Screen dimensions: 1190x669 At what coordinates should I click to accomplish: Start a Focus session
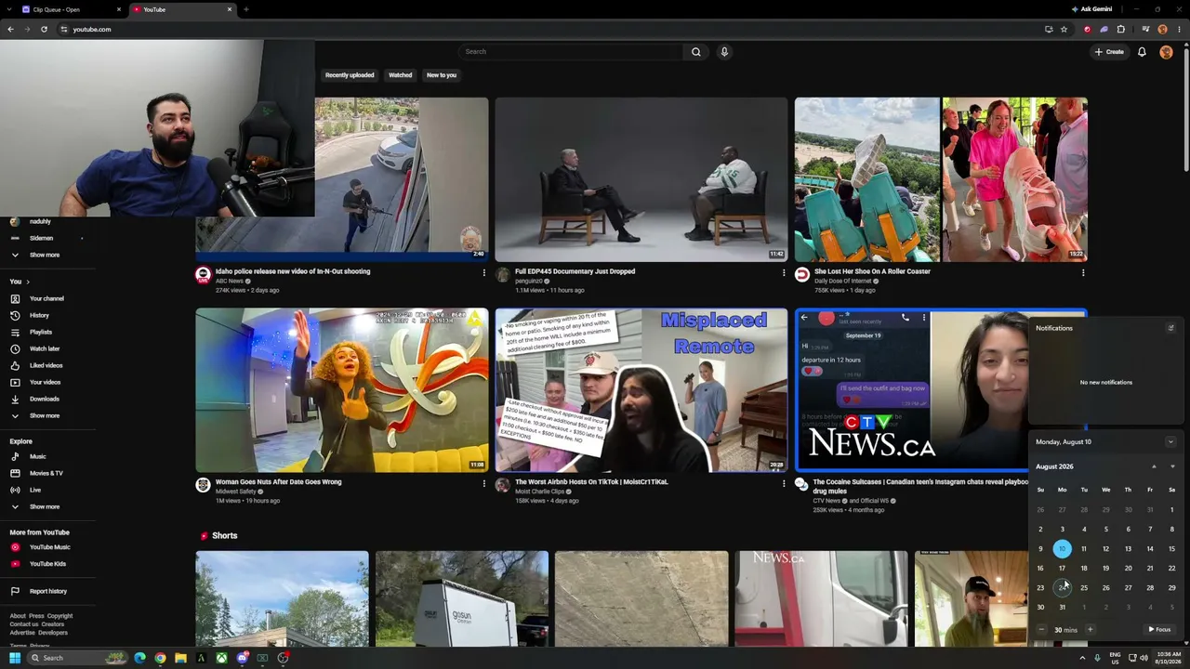coord(1159,629)
